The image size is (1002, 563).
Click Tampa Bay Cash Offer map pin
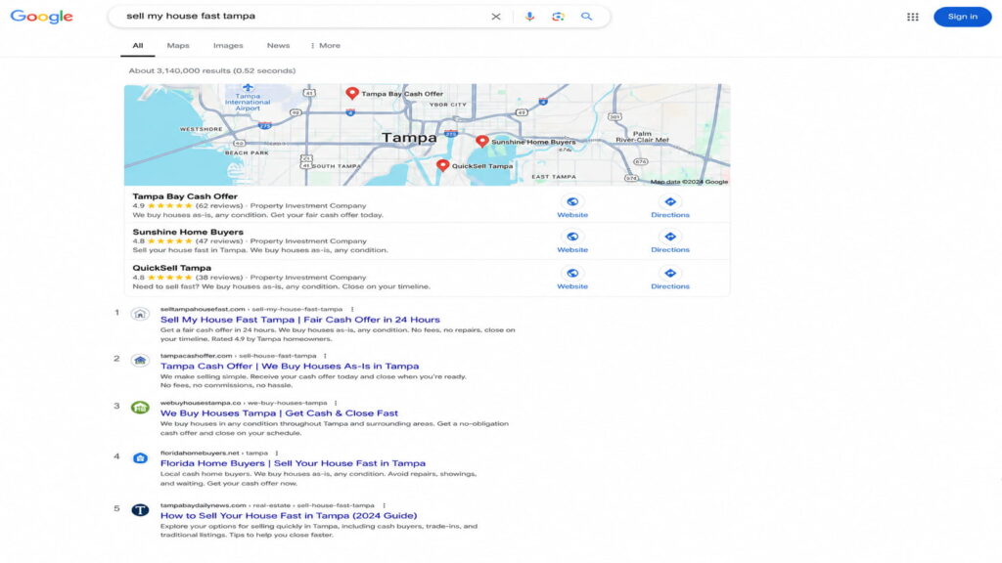pyautogui.click(x=352, y=93)
